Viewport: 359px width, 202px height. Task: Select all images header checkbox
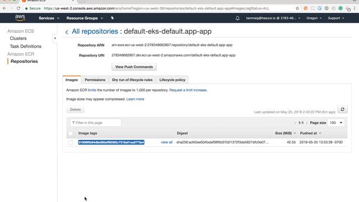click(71, 134)
